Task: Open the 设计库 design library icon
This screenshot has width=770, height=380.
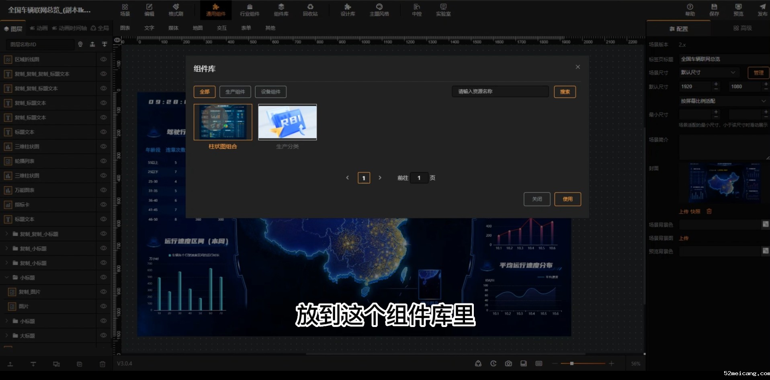Action: point(348,10)
